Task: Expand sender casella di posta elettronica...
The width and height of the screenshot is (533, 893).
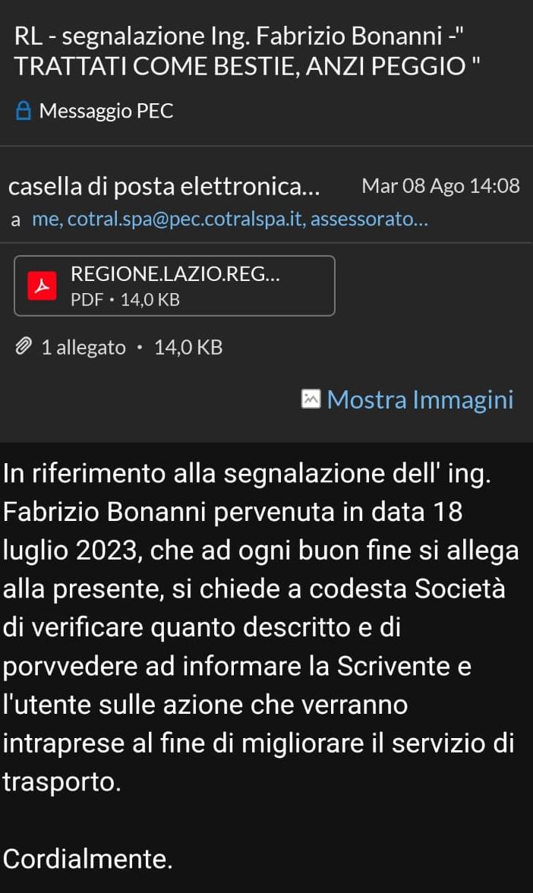Action: 164,187
